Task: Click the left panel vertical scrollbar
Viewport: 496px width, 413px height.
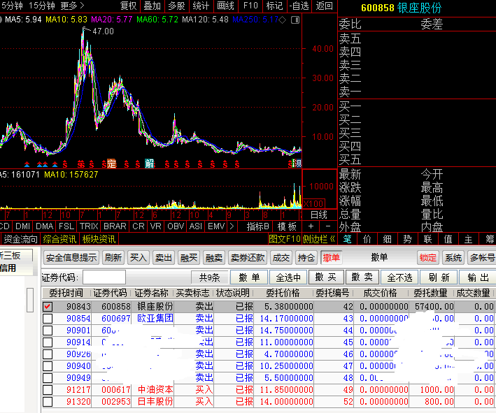Action: [x=30, y=300]
